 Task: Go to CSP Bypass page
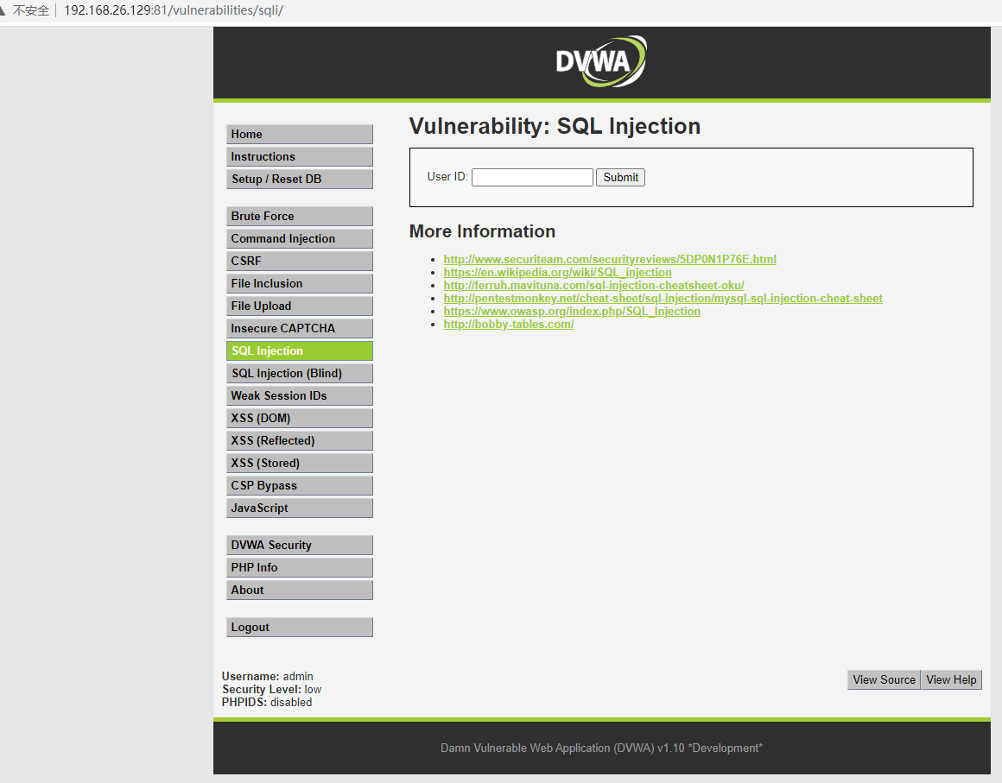pos(299,485)
